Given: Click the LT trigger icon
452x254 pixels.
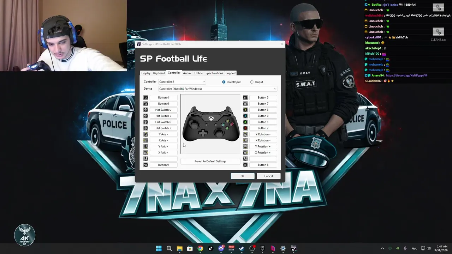Looking at the screenshot, I should pos(145,98).
